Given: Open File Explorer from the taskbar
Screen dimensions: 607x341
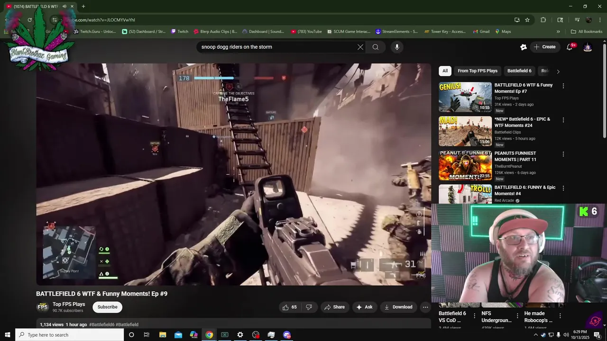Looking at the screenshot, I should tap(163, 335).
